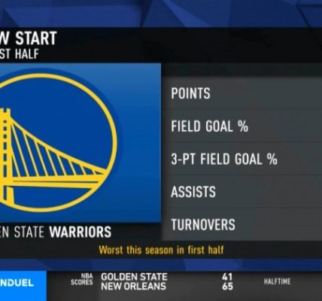Click the Golden State score 41
Image resolution: width=322 pixels, height=301 pixels.
227,277
